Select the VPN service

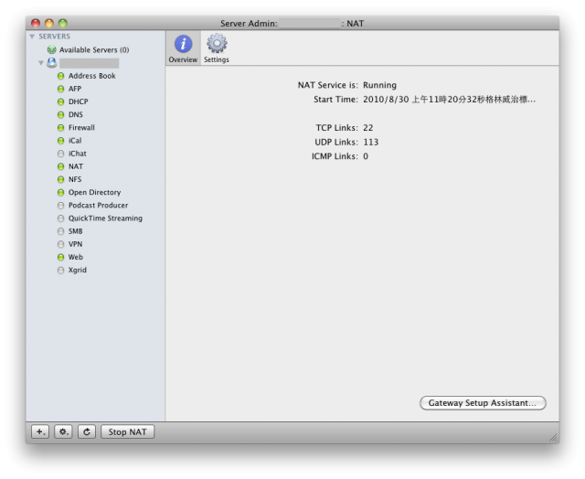point(75,244)
